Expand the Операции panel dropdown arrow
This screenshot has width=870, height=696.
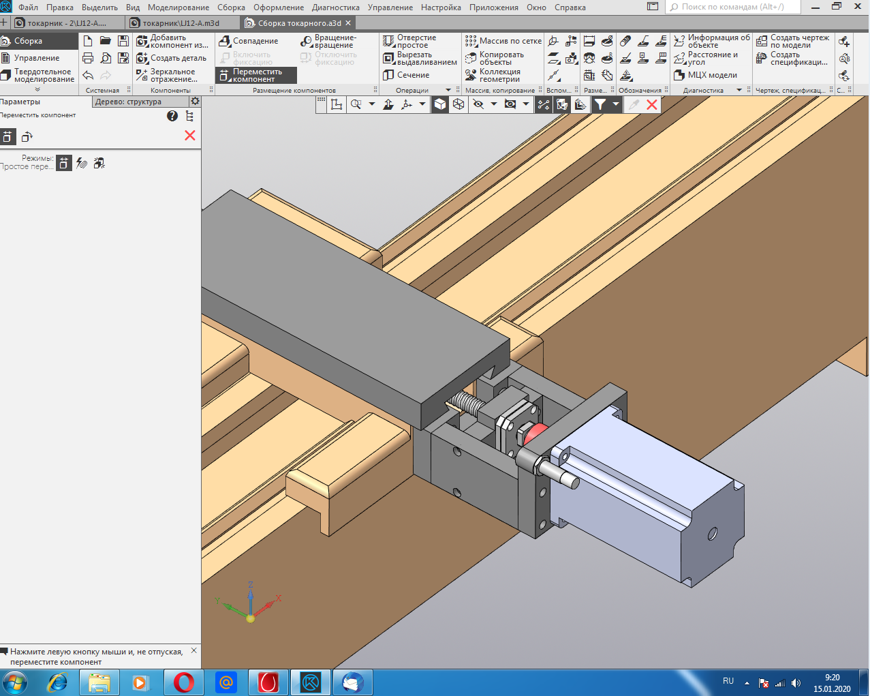point(448,90)
